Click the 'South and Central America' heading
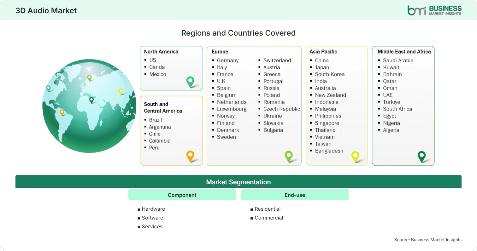The height and width of the screenshot is (251, 477). pos(163,107)
